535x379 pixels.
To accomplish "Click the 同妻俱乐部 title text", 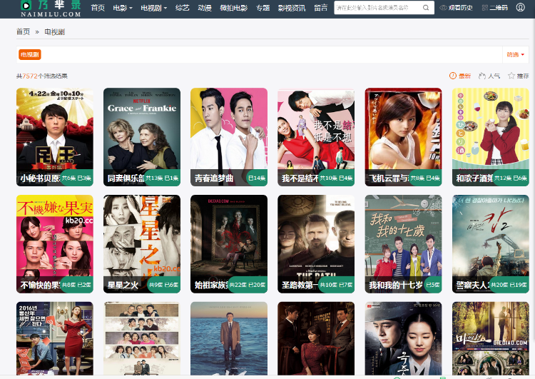I will [126, 178].
